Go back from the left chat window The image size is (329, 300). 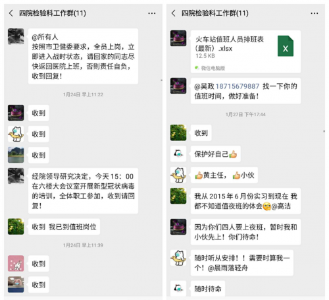tap(11, 13)
